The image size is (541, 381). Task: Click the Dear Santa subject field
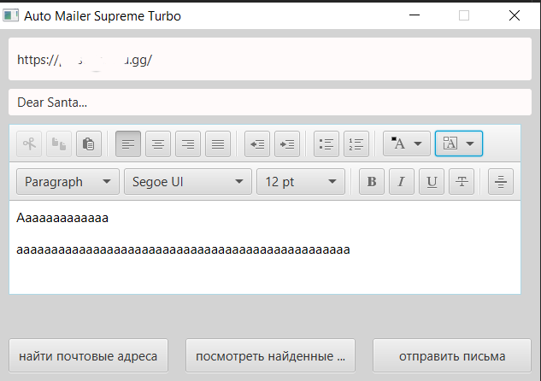(270, 102)
